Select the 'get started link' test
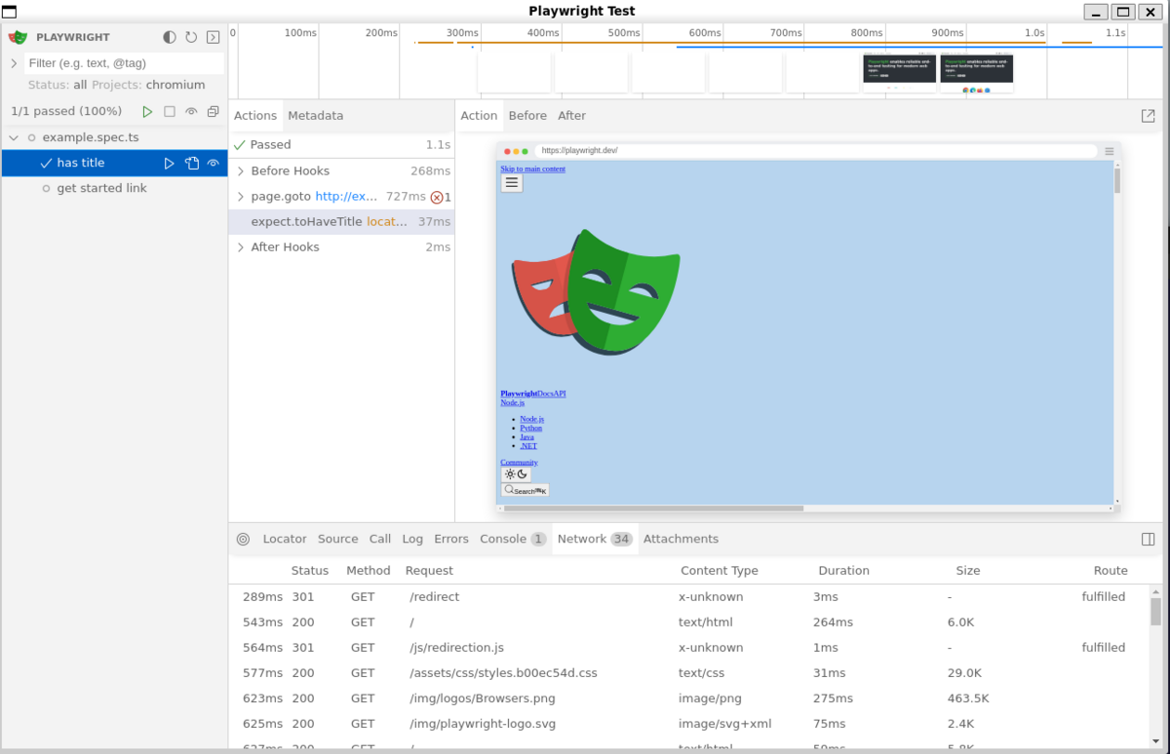1170x754 pixels. click(x=101, y=189)
